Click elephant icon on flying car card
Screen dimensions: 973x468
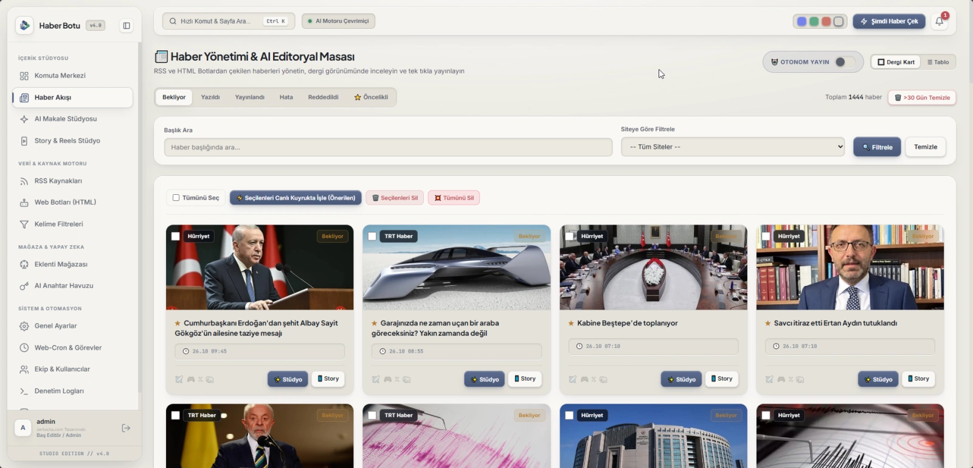click(407, 379)
